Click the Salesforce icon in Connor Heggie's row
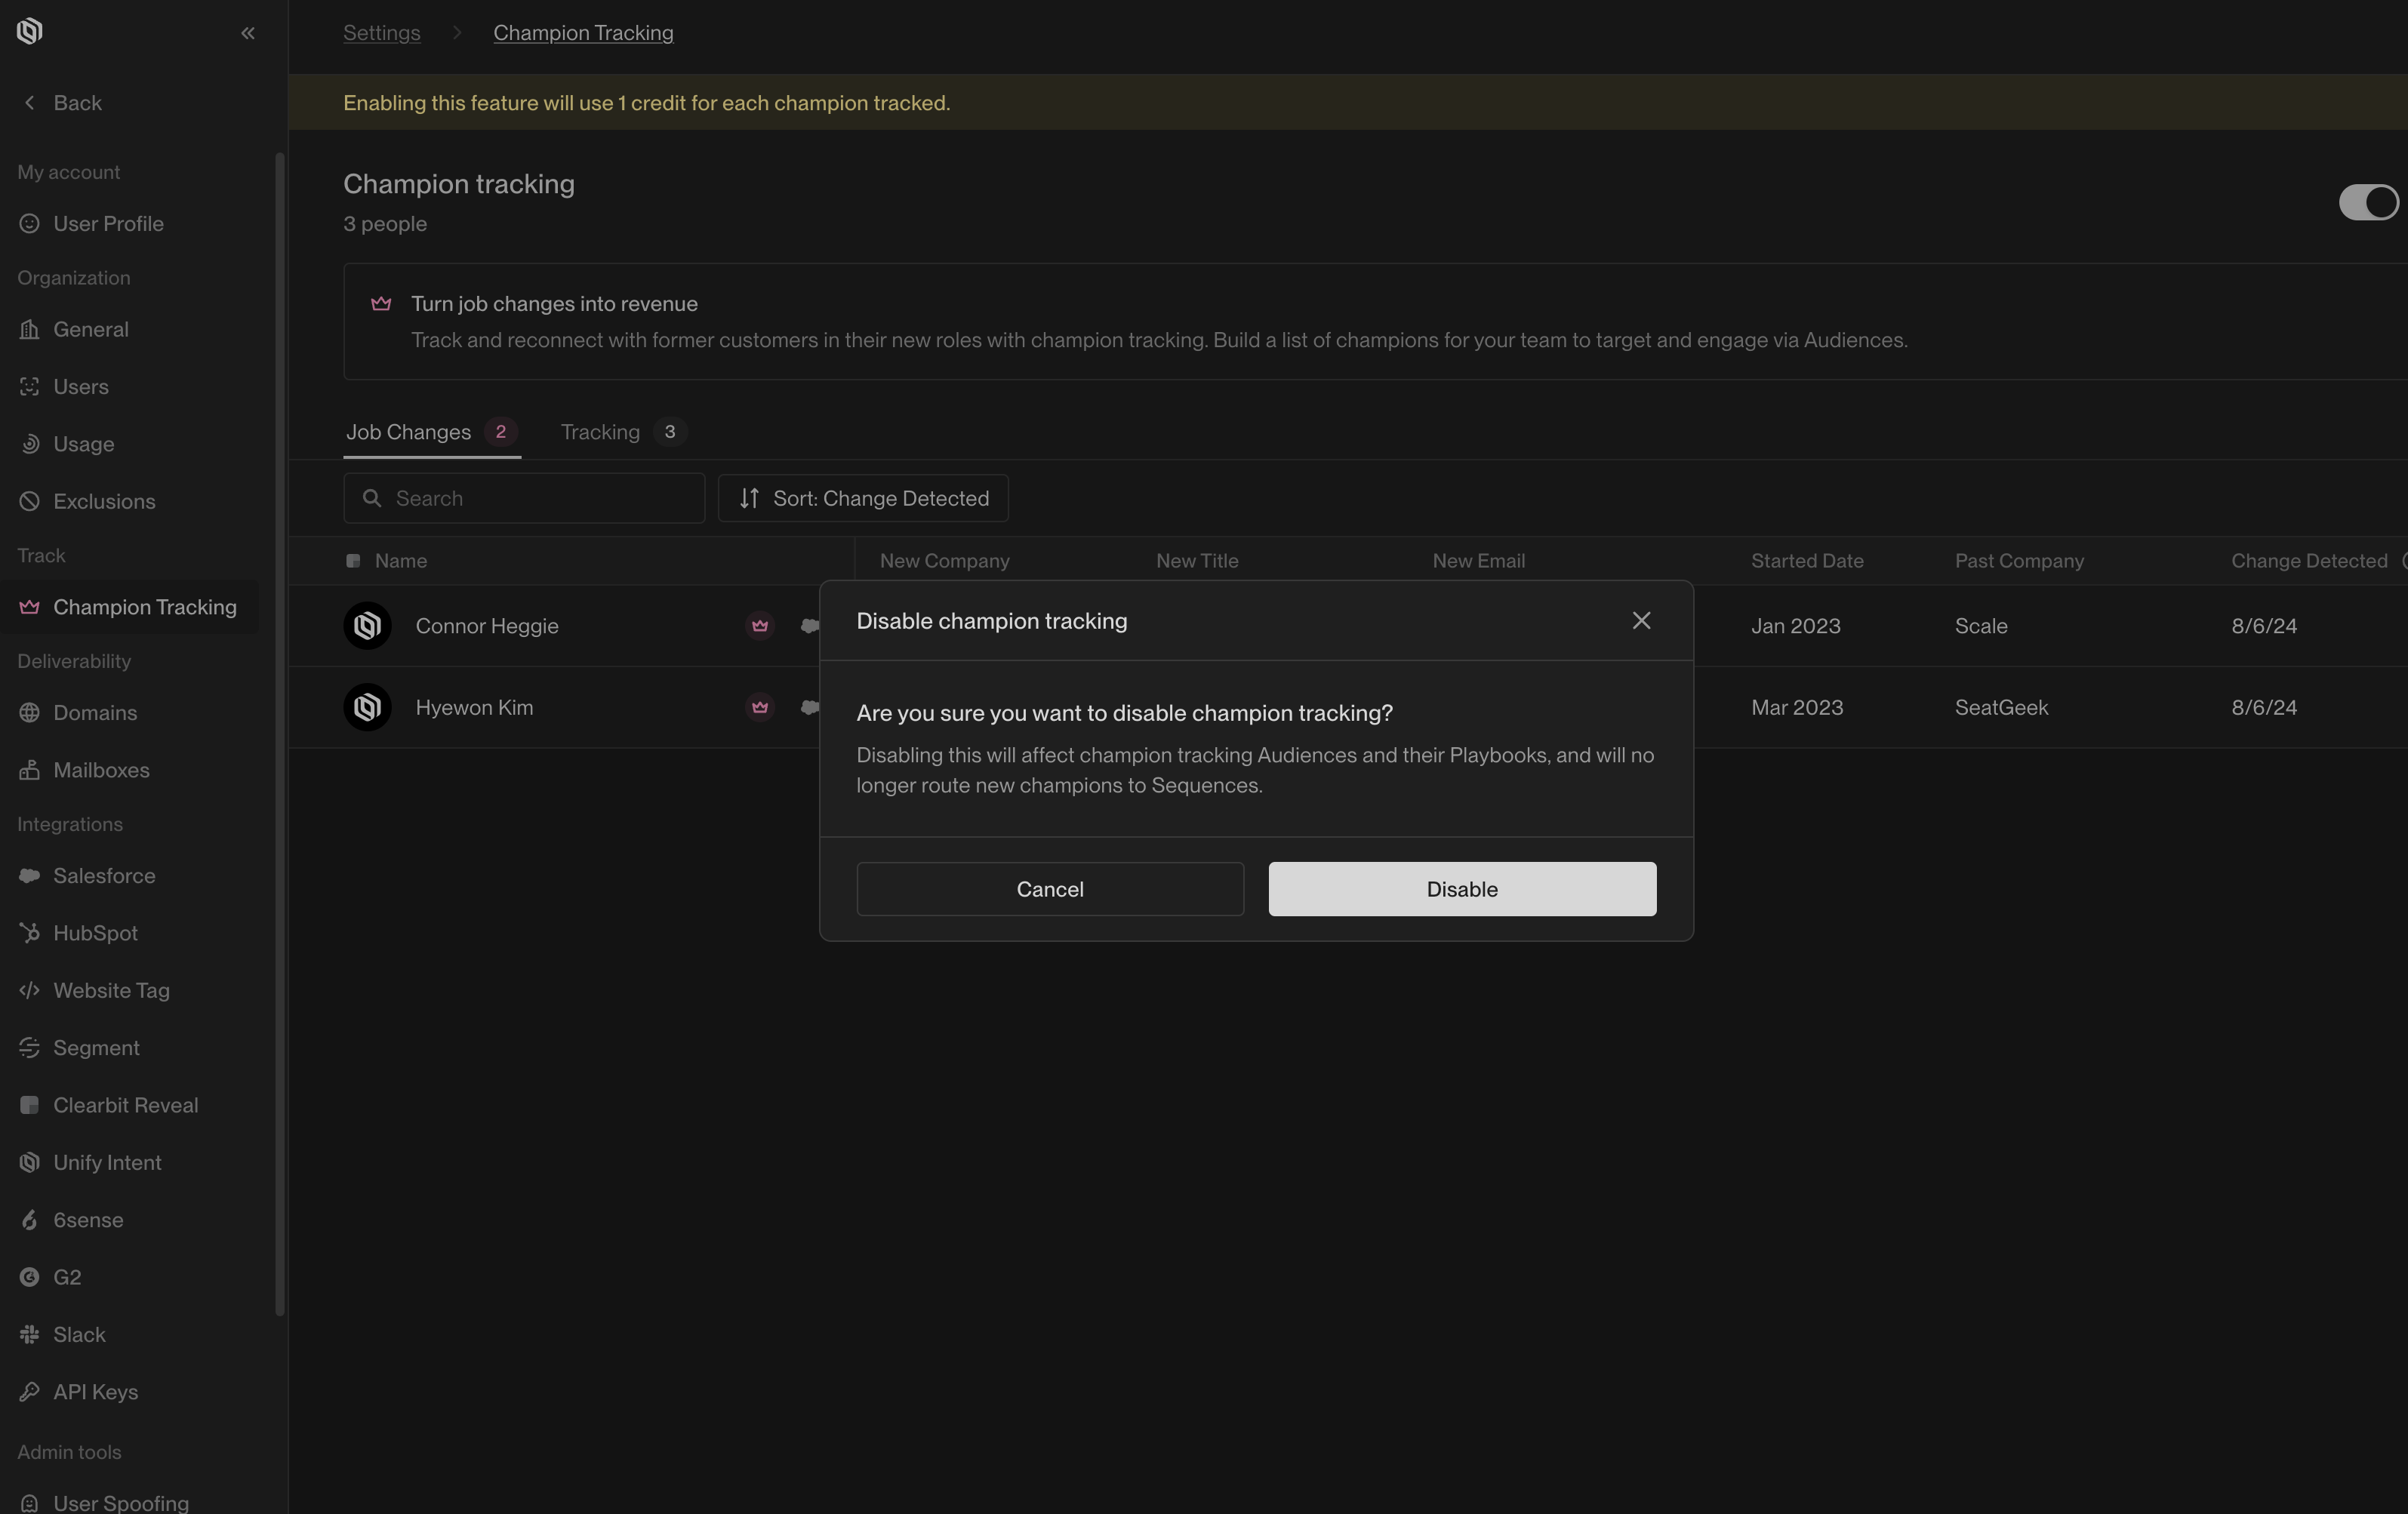2408x1514 pixels. click(x=810, y=626)
